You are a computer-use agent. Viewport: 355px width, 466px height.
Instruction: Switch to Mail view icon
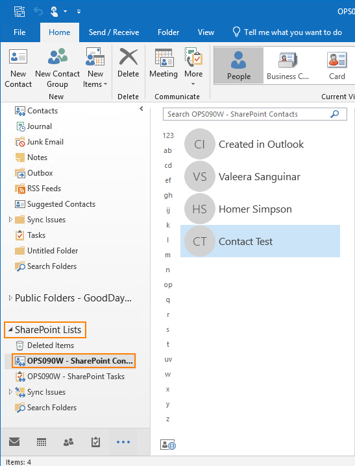[14, 442]
